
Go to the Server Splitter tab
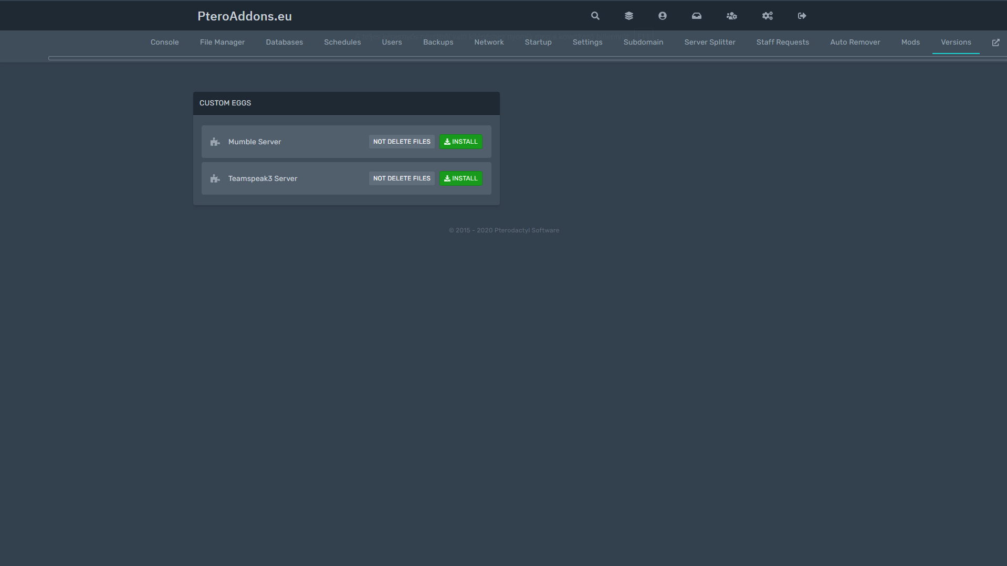pyautogui.click(x=709, y=42)
